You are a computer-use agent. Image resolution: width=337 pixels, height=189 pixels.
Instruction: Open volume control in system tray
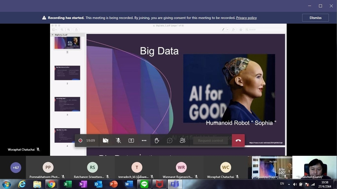coord(295,184)
